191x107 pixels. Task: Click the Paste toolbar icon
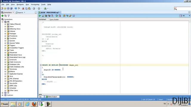click(30, 9)
